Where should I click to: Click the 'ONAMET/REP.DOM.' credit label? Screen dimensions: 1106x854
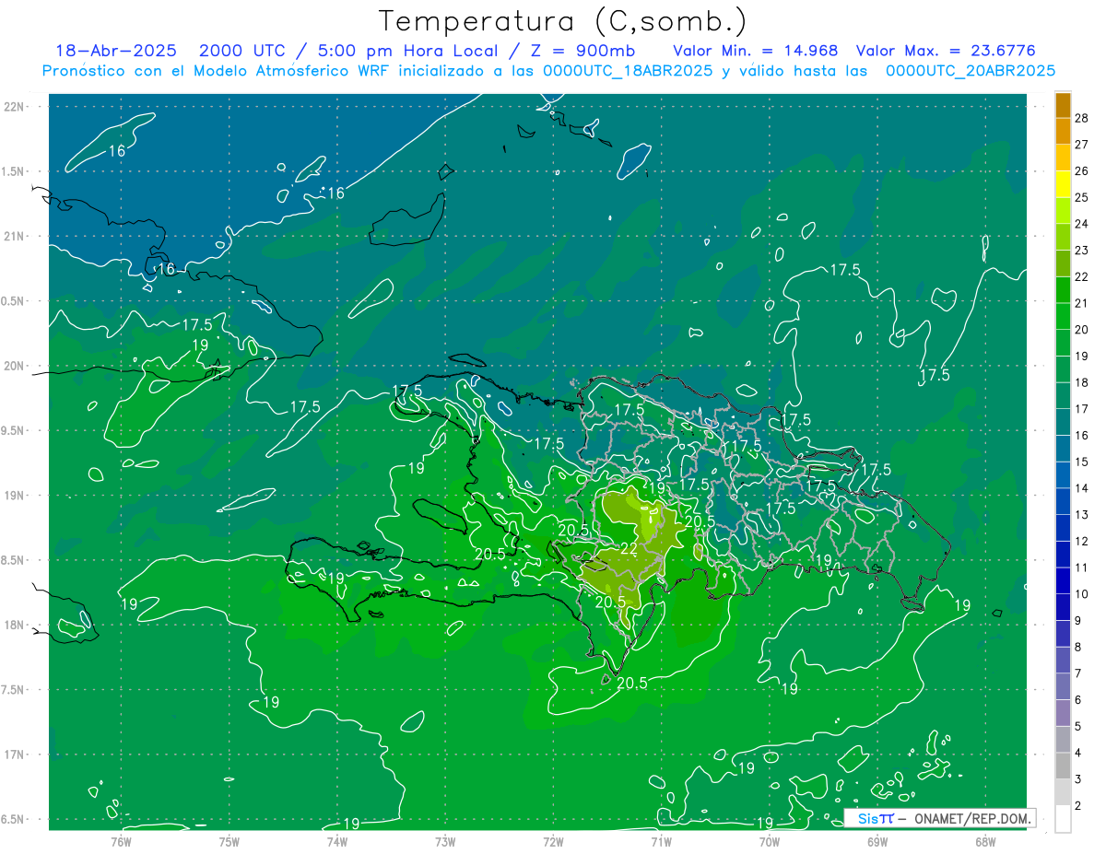[x=972, y=818]
